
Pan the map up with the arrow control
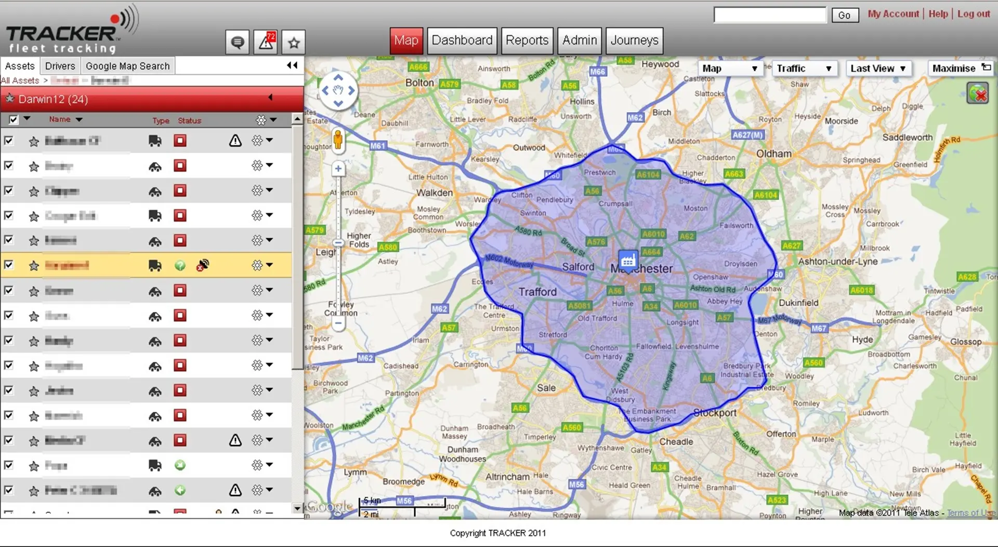tap(338, 77)
